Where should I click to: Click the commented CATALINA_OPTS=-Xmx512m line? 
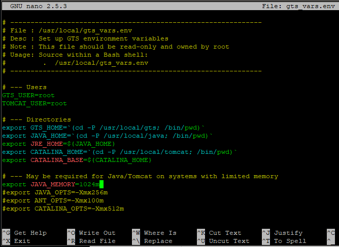click(x=63, y=209)
